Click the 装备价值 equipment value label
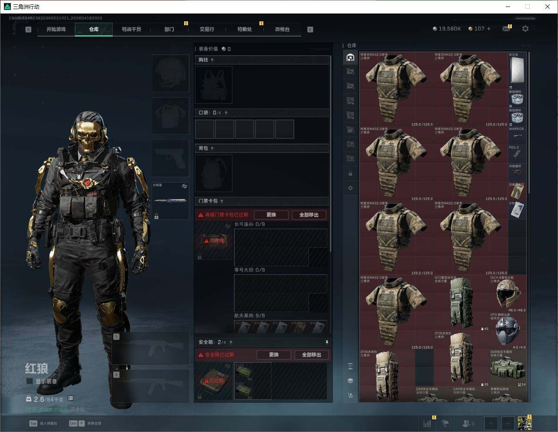The width and height of the screenshot is (558, 432). click(208, 49)
